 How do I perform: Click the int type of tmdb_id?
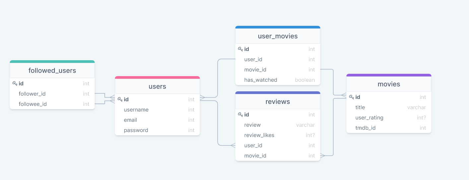click(423, 128)
